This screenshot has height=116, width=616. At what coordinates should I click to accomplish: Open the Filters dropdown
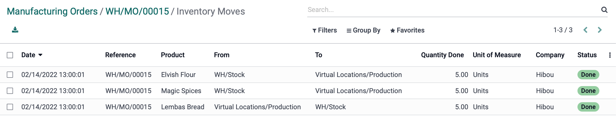324,30
